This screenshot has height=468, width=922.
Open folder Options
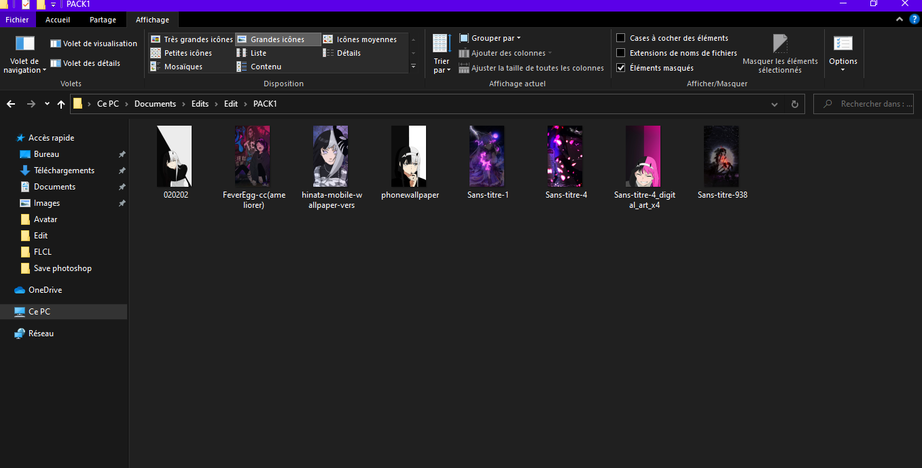[843, 54]
